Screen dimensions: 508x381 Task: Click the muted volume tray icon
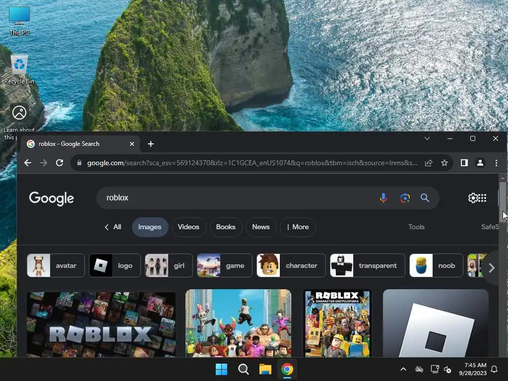click(448, 369)
